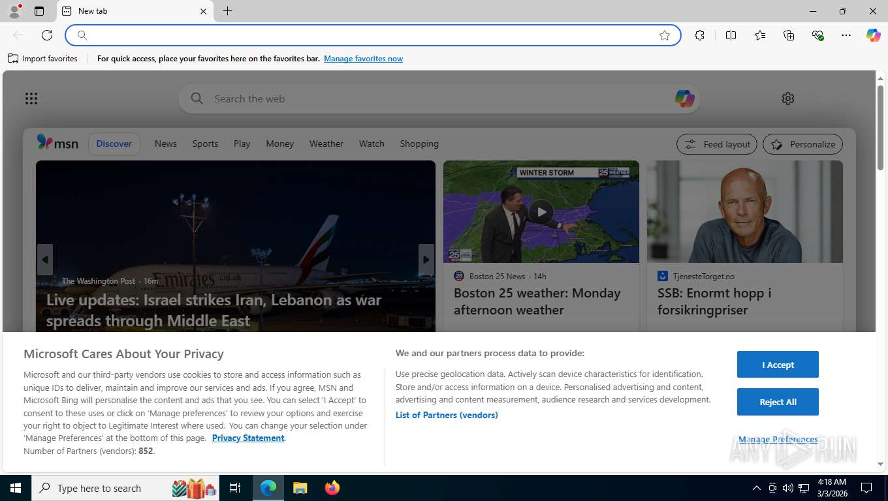Open the Favorites hub

pyautogui.click(x=760, y=35)
